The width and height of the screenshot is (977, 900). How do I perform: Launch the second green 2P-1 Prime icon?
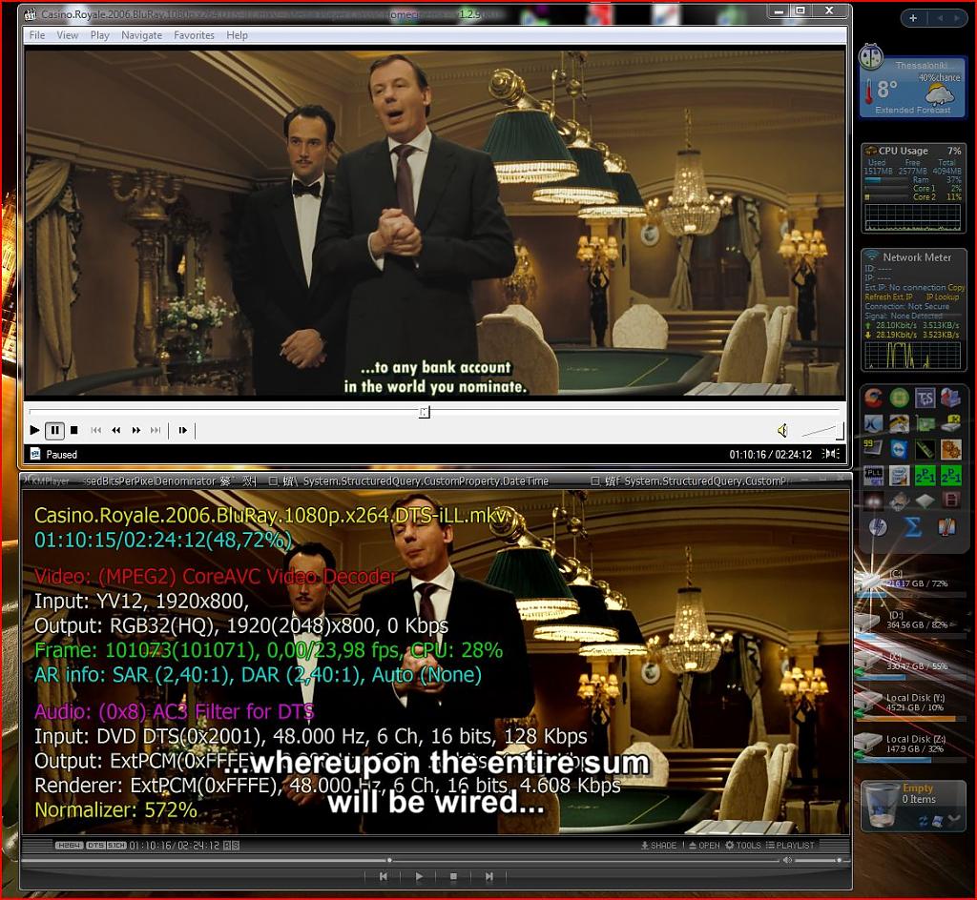[x=950, y=476]
